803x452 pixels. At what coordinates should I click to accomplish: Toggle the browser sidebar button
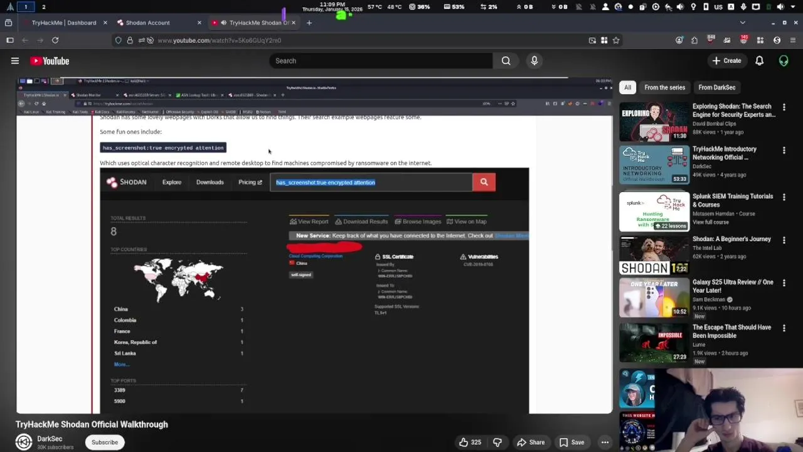(9, 40)
